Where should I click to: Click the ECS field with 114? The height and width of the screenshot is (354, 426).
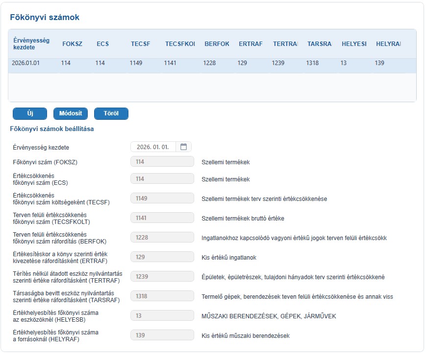[x=162, y=179]
